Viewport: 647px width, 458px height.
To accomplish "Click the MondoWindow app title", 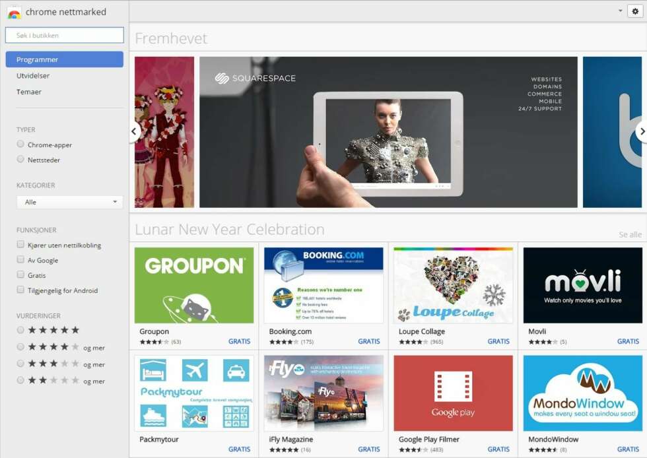I will (553, 440).
